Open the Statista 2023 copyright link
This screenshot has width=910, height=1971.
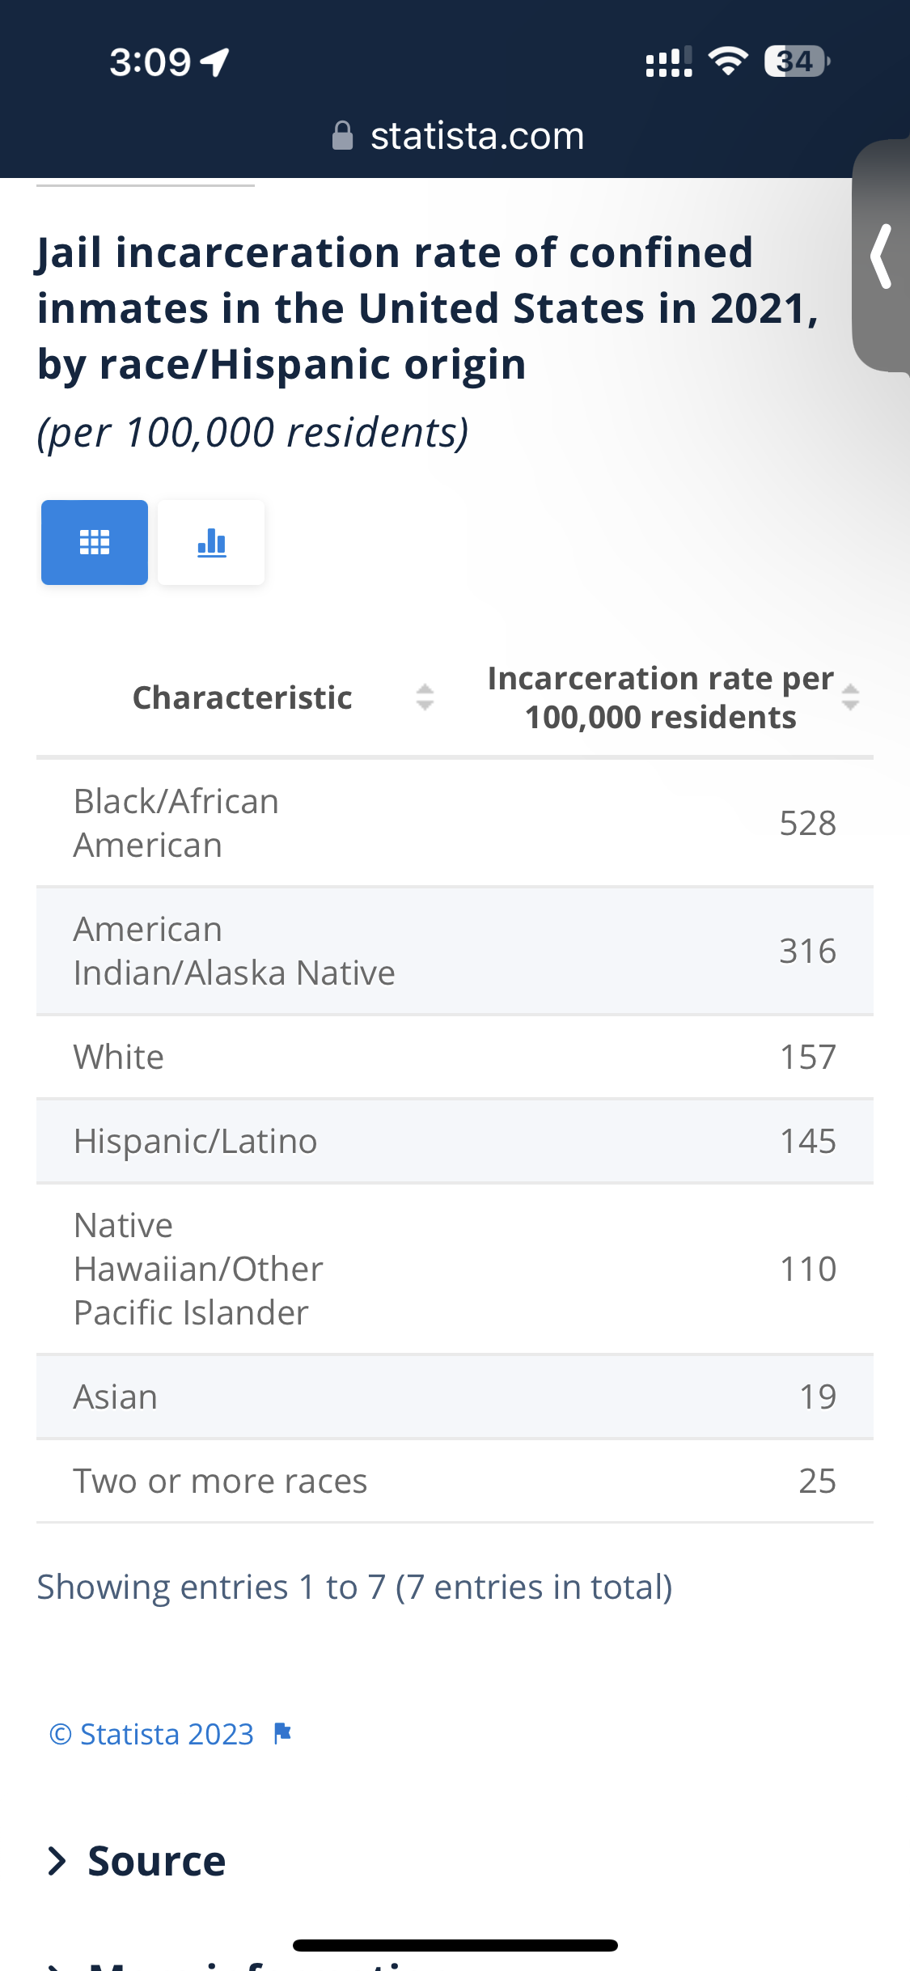pos(151,1734)
